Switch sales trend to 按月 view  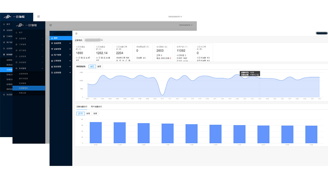pyautogui.click(x=99, y=66)
